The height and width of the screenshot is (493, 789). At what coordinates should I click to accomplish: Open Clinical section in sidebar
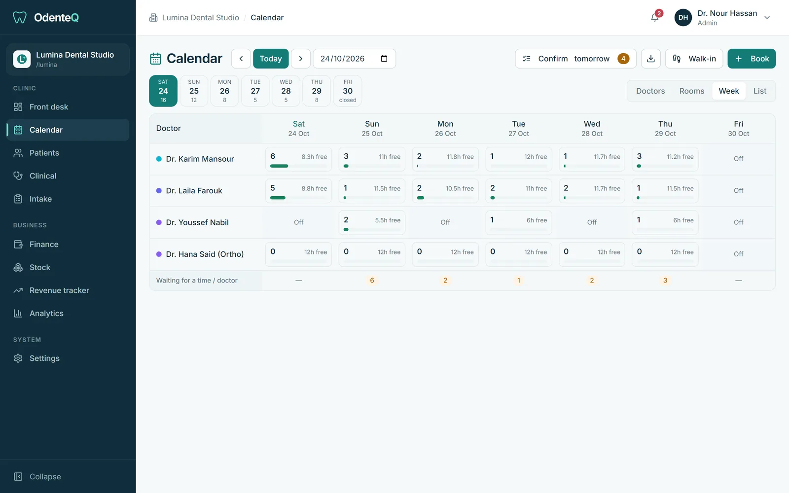[68, 176]
